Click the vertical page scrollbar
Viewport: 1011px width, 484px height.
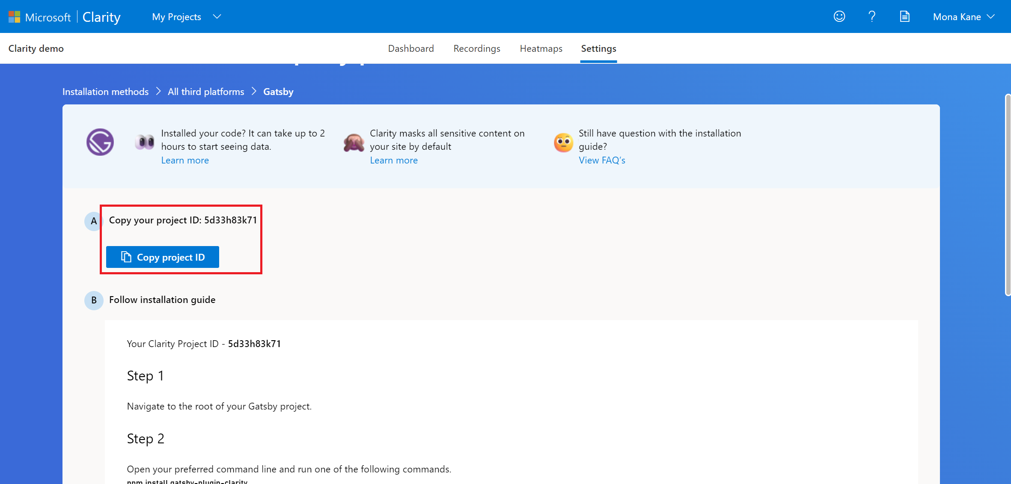(x=1008, y=195)
